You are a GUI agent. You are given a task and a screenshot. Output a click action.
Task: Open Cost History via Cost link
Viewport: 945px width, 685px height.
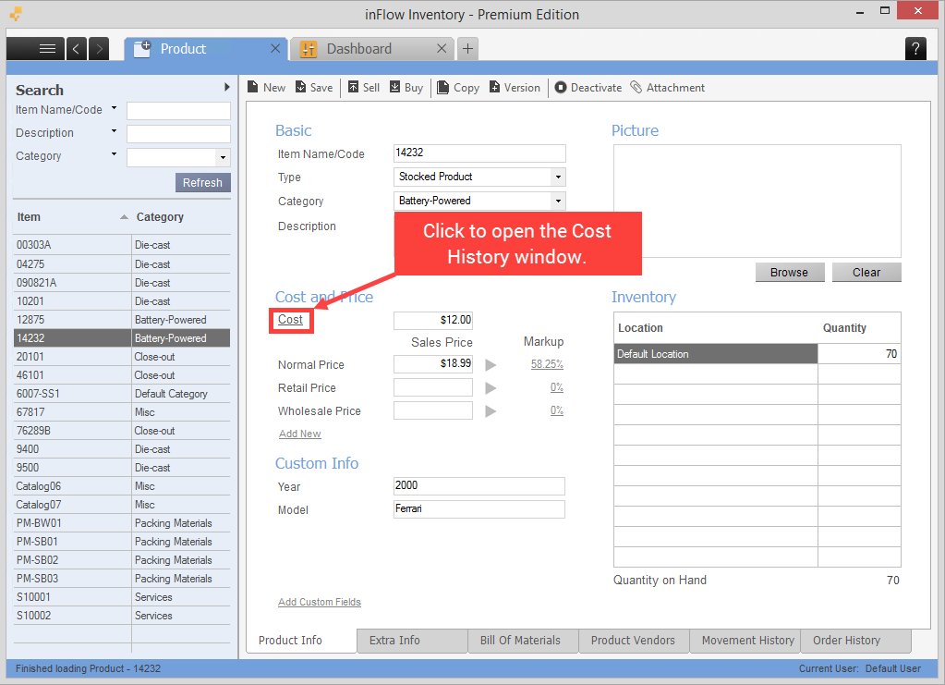[290, 320]
